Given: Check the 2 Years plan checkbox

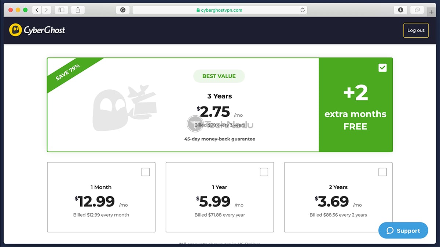Looking at the screenshot, I should coord(382,172).
